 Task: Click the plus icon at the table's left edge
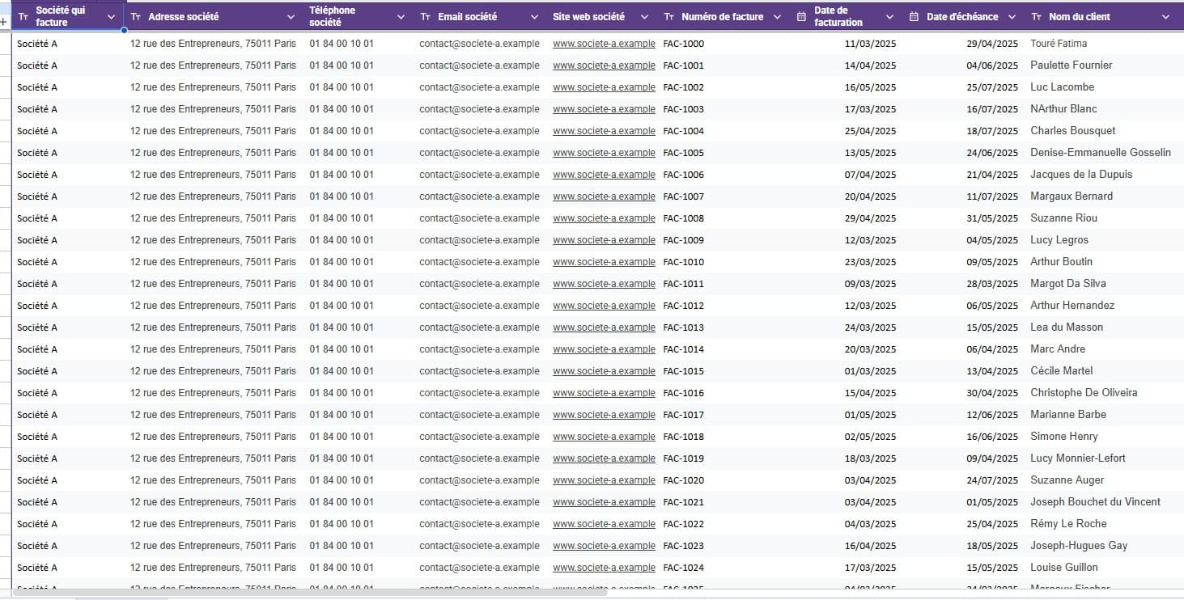pos(4,22)
